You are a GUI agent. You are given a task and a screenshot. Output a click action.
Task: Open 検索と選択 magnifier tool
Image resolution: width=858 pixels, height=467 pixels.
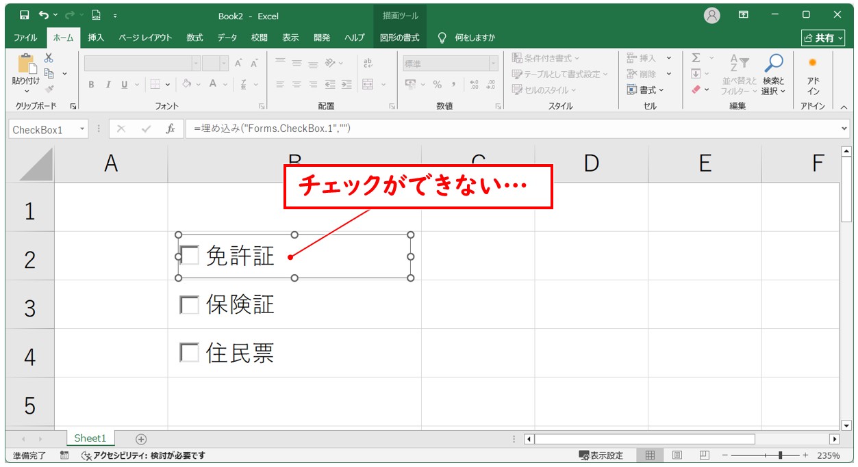click(x=774, y=75)
